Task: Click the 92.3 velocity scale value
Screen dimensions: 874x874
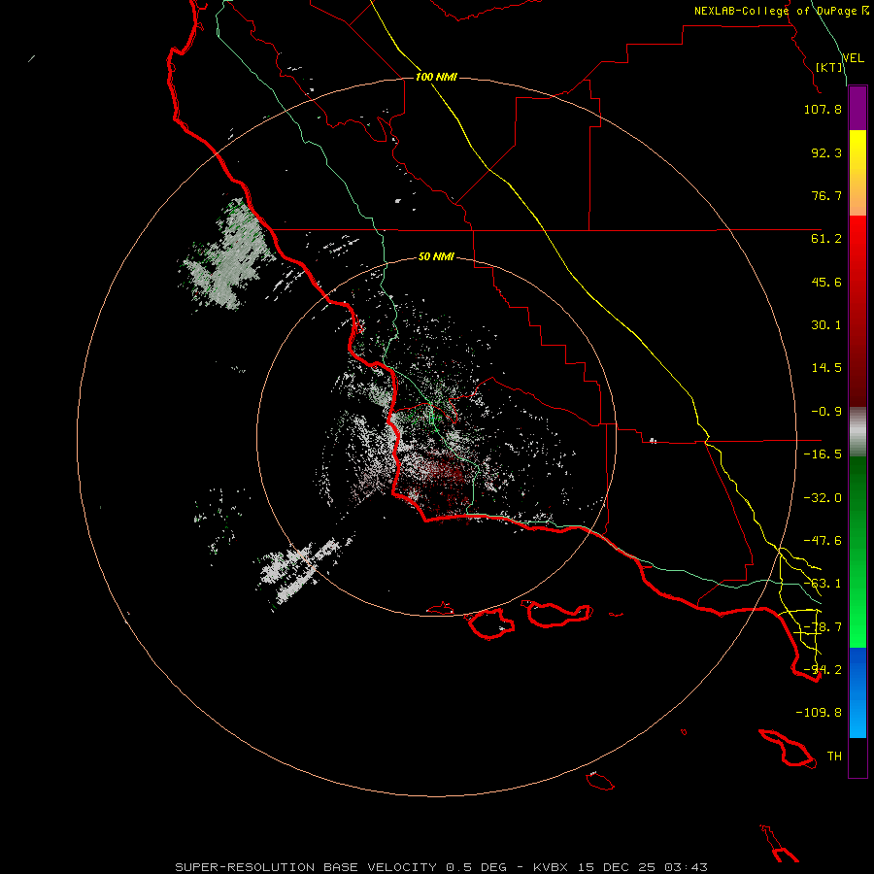Action: click(x=826, y=152)
